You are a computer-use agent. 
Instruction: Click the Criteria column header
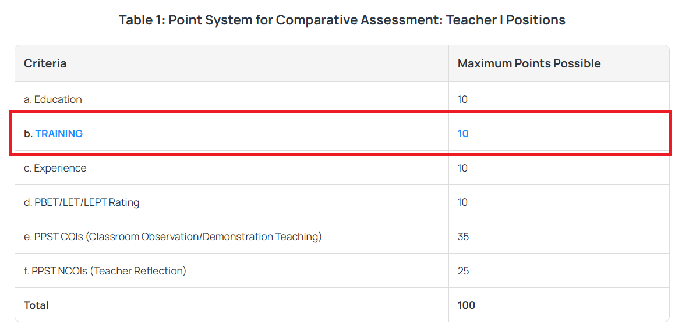(45, 63)
